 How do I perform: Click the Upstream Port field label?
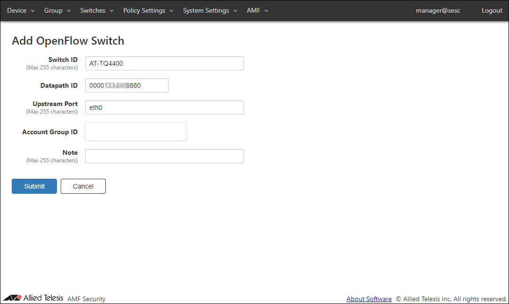point(55,104)
